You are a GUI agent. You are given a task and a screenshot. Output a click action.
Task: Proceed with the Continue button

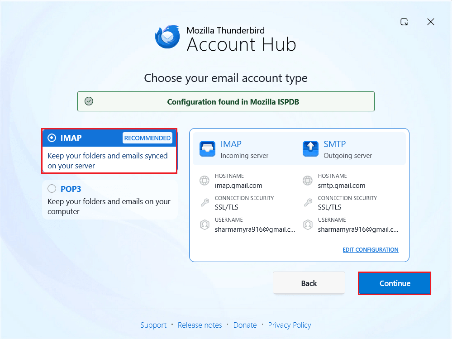(395, 283)
